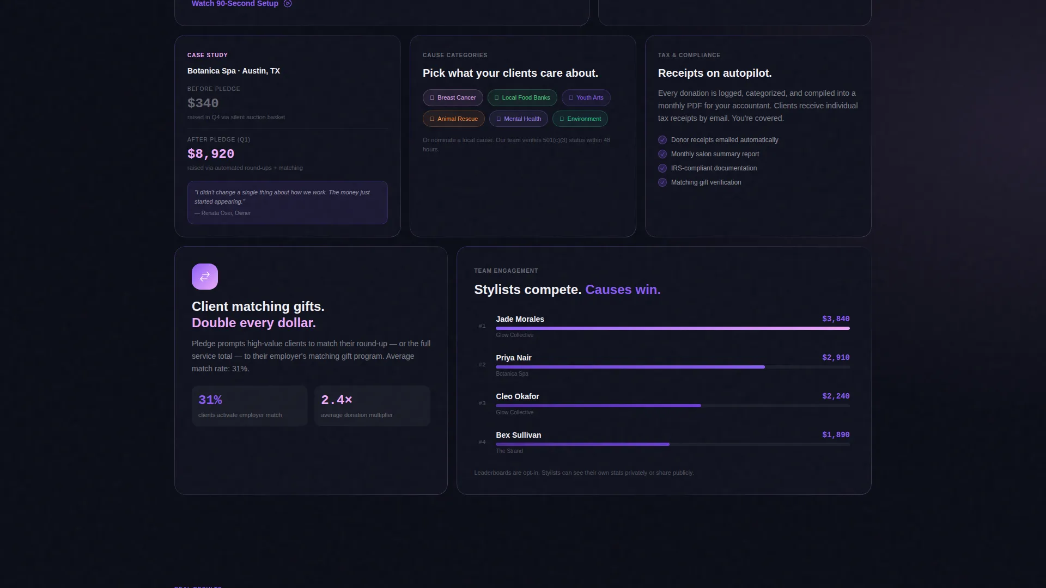Screen dimensions: 1046x588
Task: Click the icon inside the Mental Health chip
Action: pyautogui.click(x=498, y=119)
